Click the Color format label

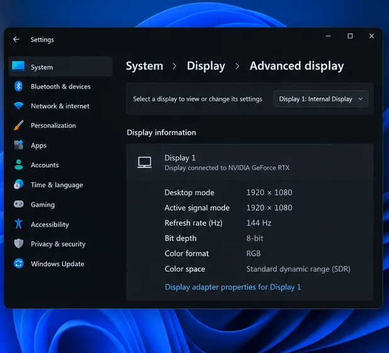[186, 253]
